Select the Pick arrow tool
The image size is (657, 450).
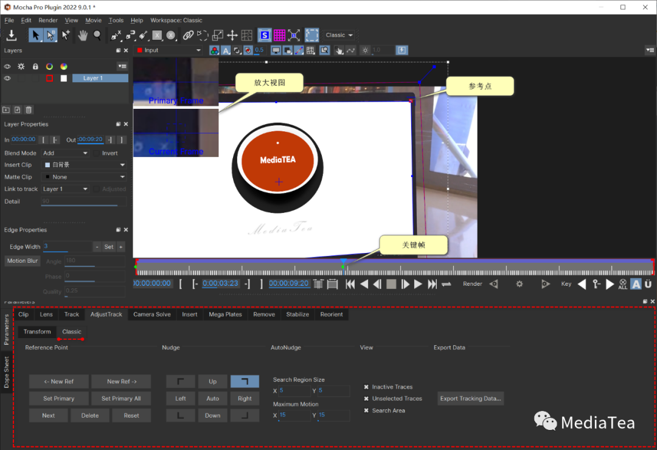click(x=36, y=35)
